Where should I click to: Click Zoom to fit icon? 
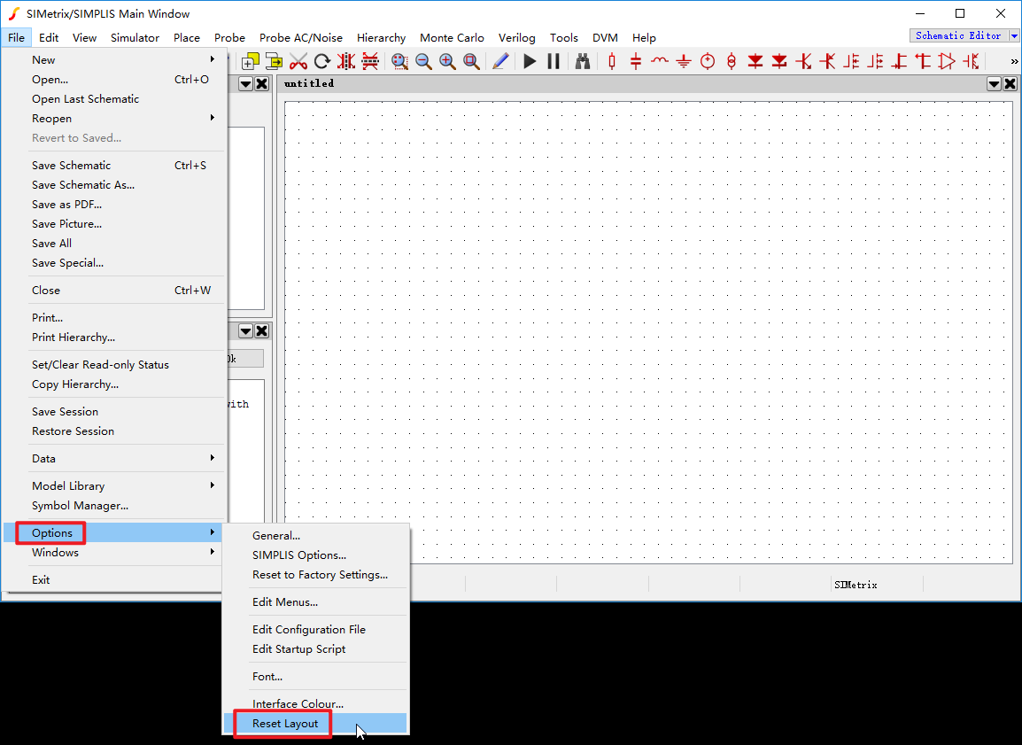pos(471,61)
